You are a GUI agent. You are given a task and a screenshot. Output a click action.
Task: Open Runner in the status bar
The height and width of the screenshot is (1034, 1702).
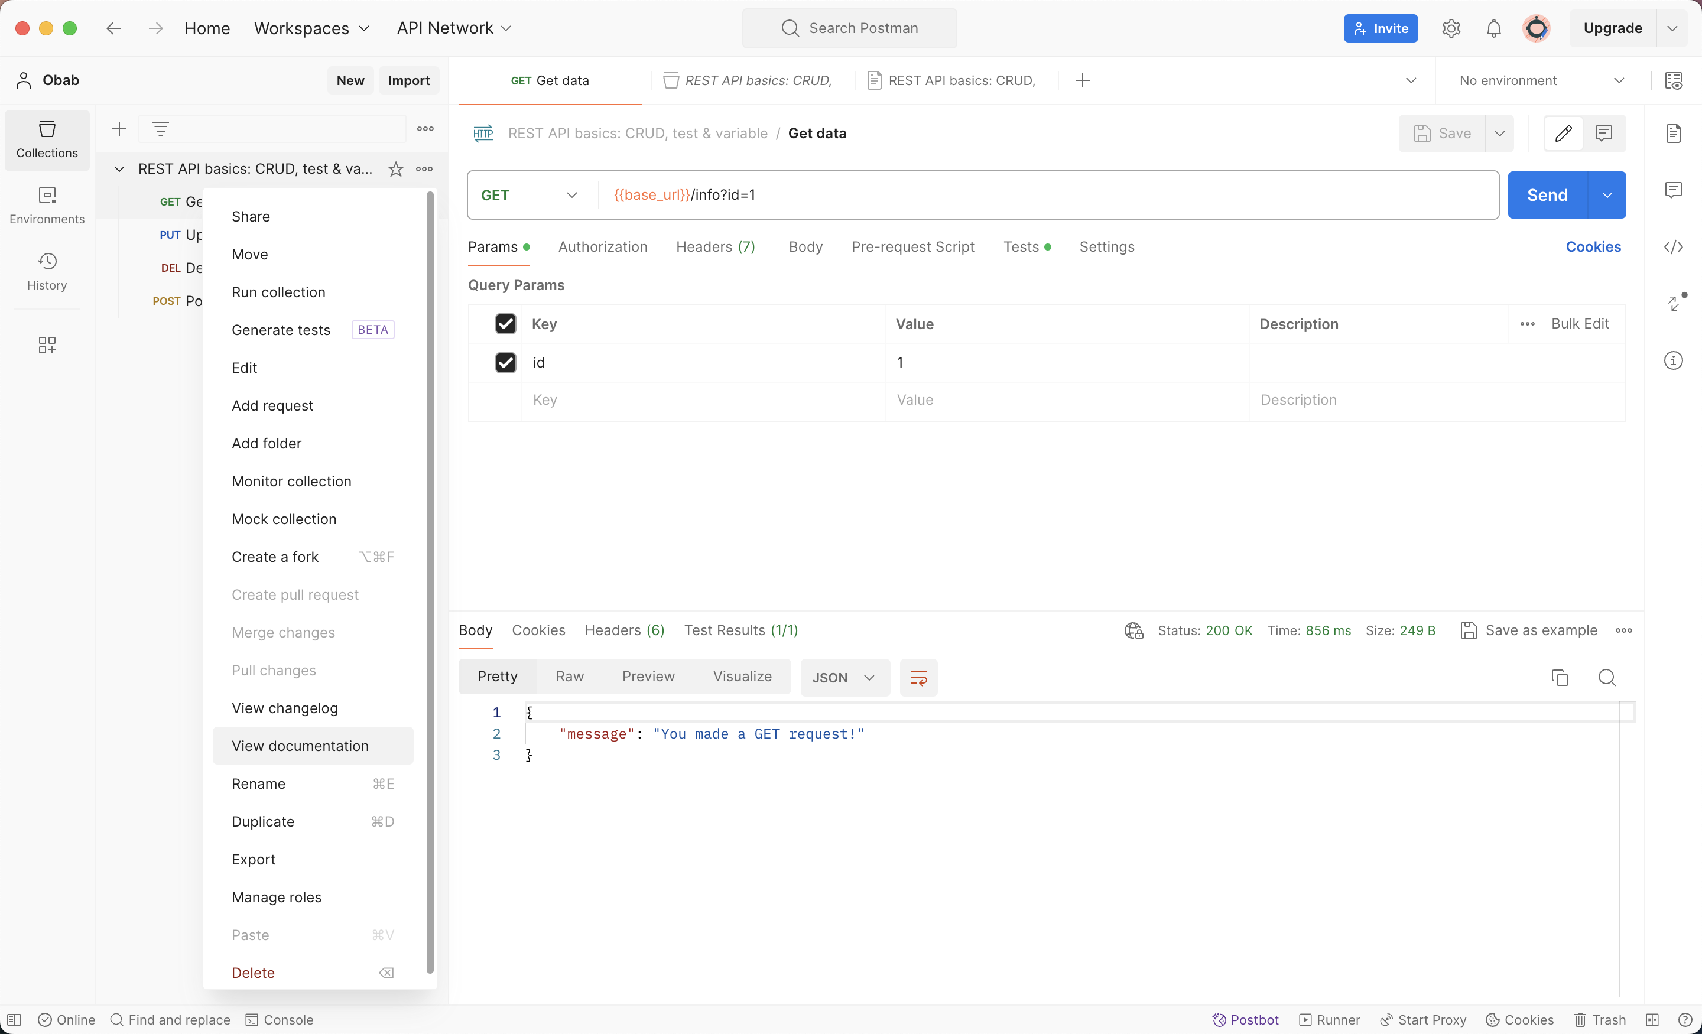pyautogui.click(x=1330, y=1019)
